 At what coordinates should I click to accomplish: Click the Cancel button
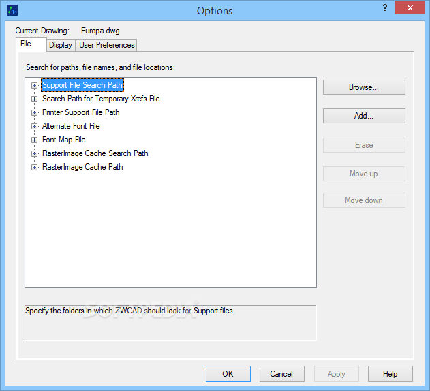[x=281, y=374]
